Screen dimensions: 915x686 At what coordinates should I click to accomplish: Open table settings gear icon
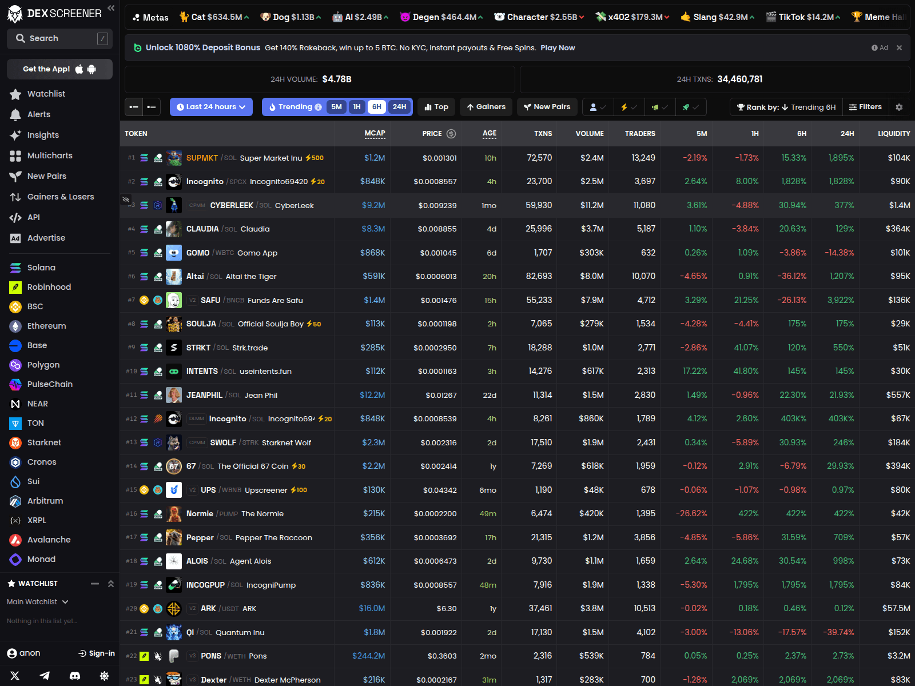pos(899,107)
